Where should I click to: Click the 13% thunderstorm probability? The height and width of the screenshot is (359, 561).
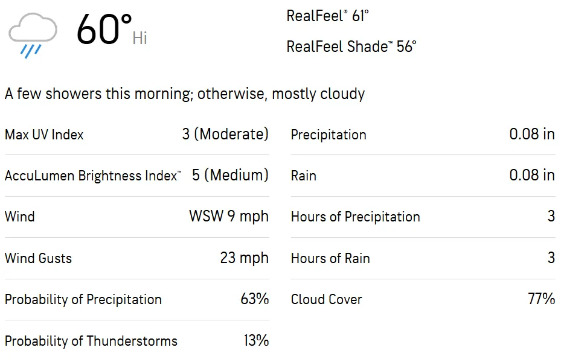[256, 340]
